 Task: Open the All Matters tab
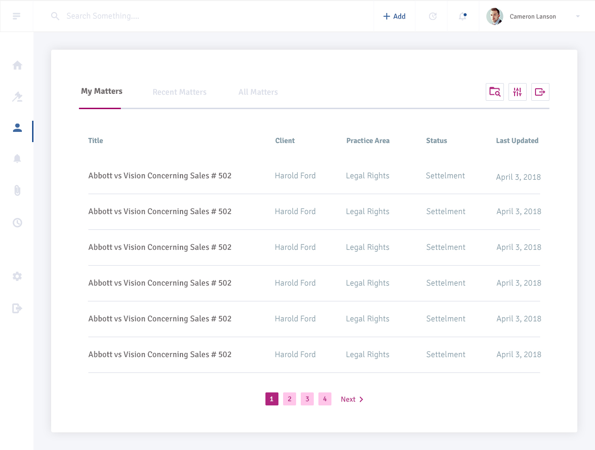(258, 92)
